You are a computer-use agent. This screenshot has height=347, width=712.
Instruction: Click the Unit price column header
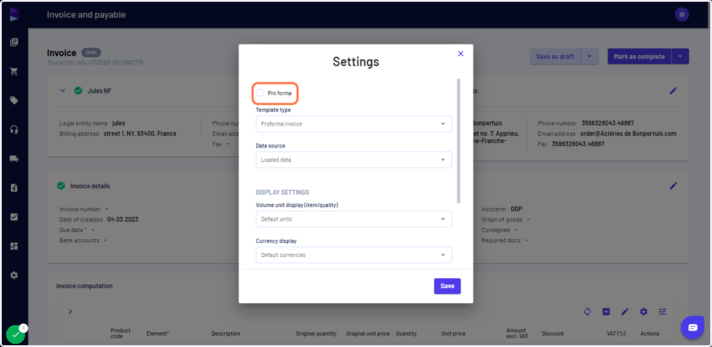pos(453,334)
